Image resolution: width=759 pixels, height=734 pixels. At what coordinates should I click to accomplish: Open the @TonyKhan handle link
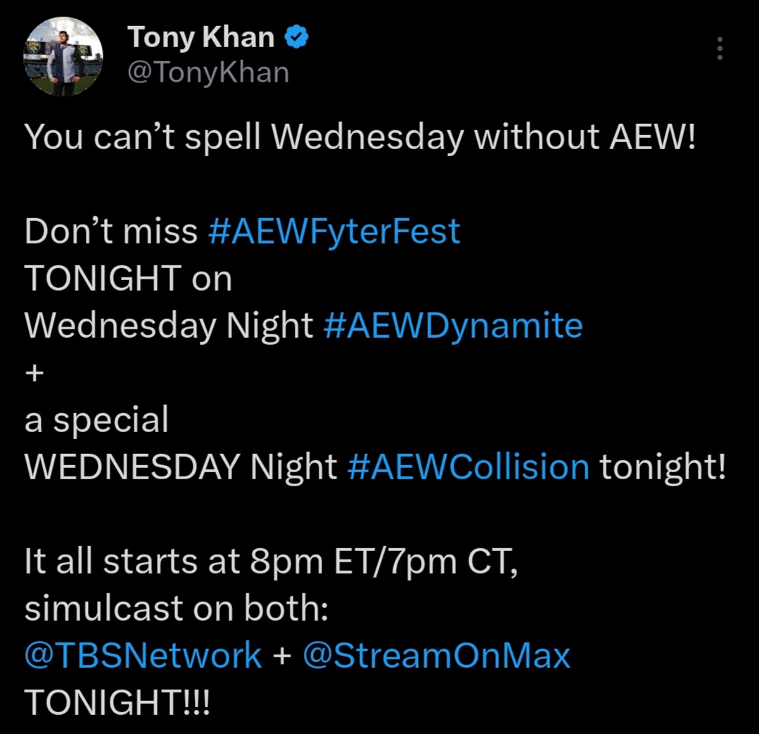[208, 71]
